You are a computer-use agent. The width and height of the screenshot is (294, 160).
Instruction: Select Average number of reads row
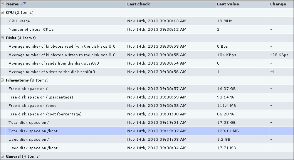54,63
